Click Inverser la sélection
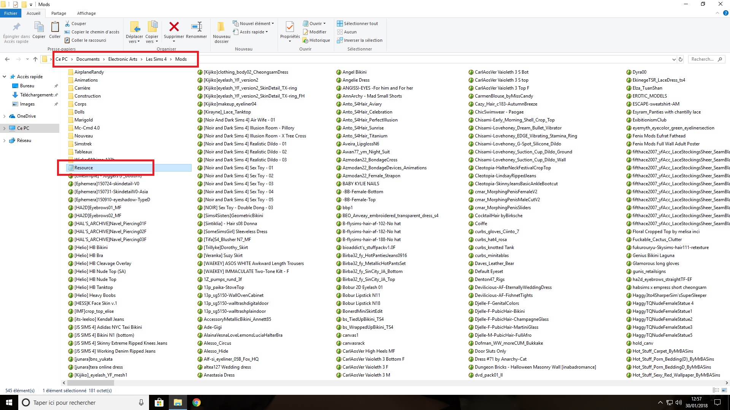Viewport: 730px width, 410px height. (360, 40)
